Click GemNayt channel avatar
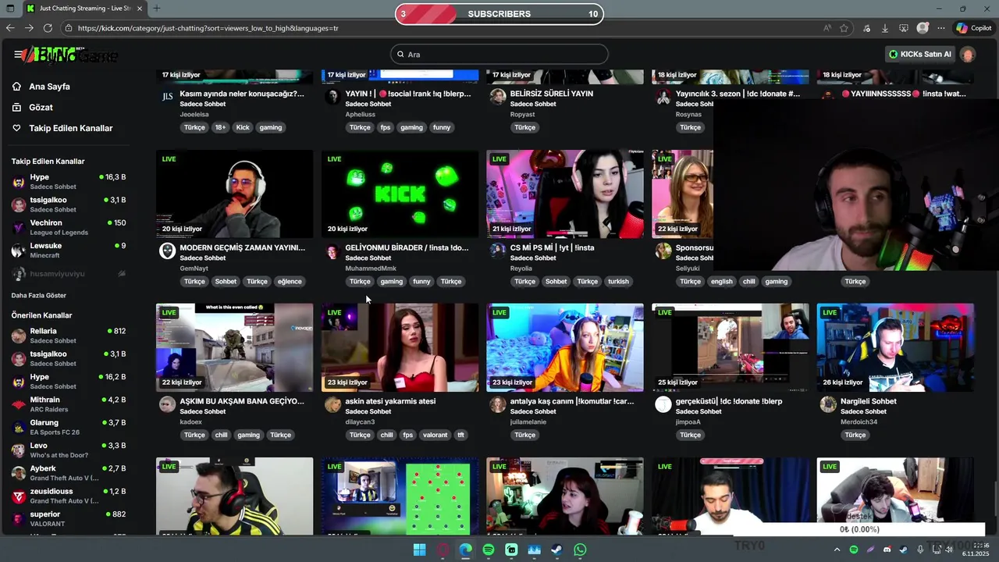 pyautogui.click(x=167, y=251)
